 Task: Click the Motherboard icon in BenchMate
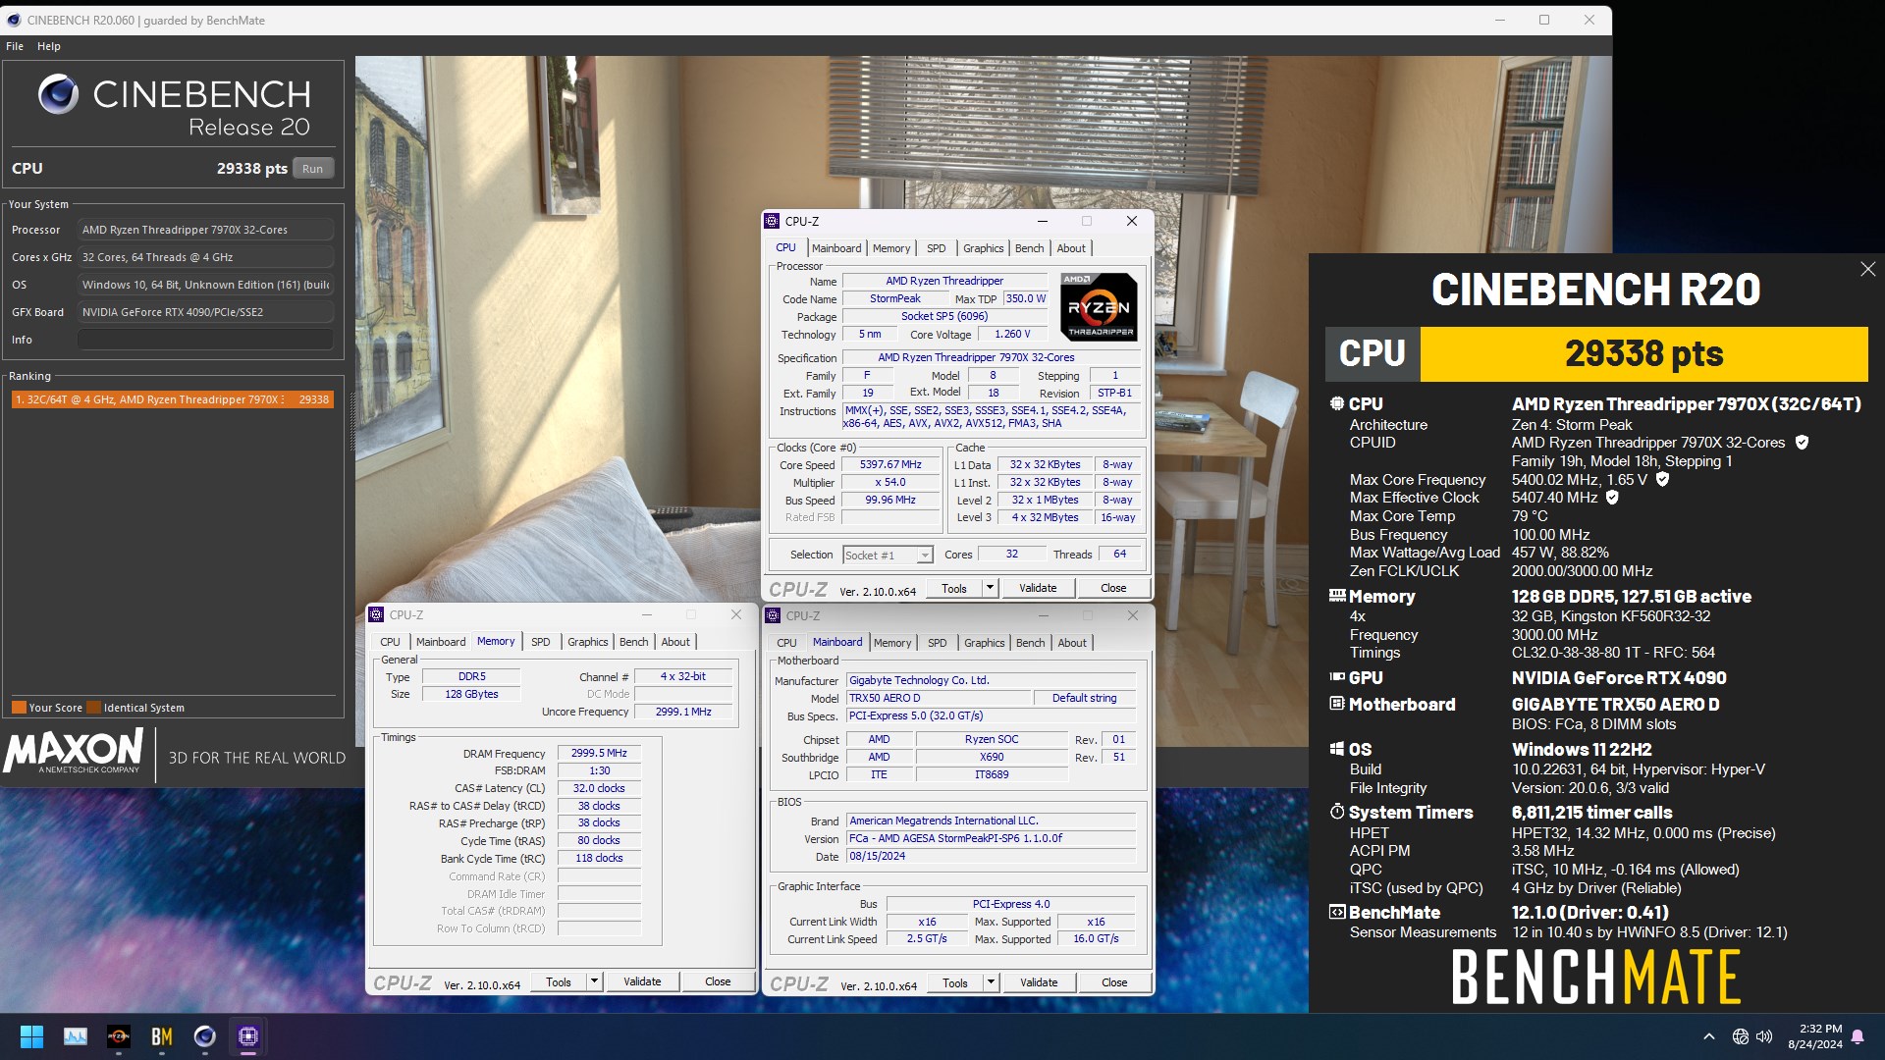pos(1336,704)
